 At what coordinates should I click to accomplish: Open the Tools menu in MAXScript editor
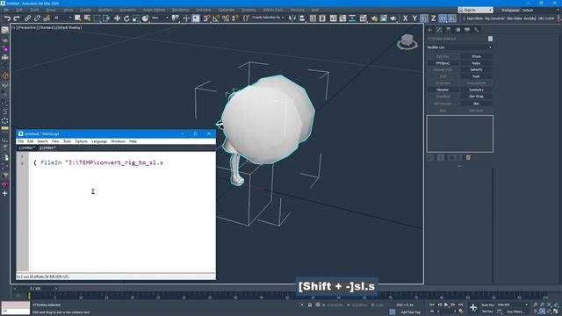click(67, 141)
